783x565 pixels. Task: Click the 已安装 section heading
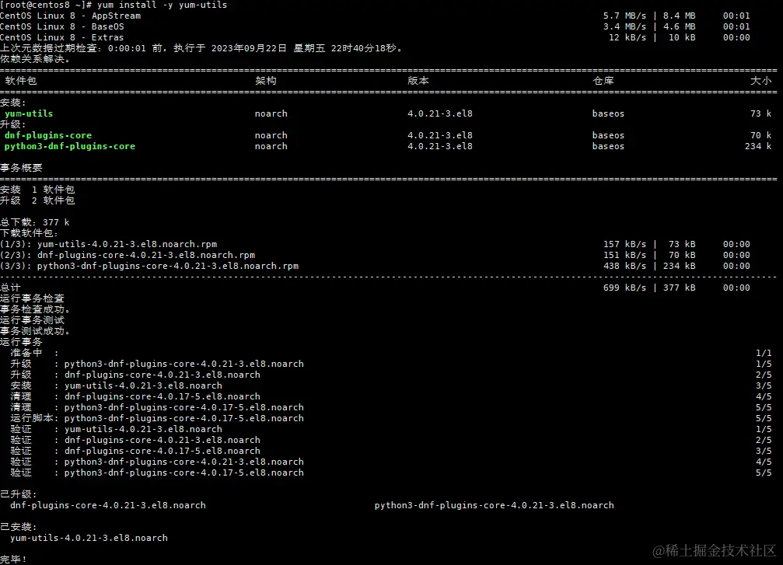click(16, 526)
